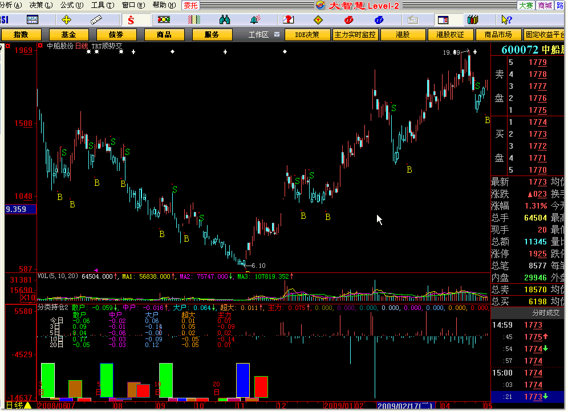Click the 2008/06/07 date label on timeline
This screenshot has height=412, width=568.
point(56,406)
